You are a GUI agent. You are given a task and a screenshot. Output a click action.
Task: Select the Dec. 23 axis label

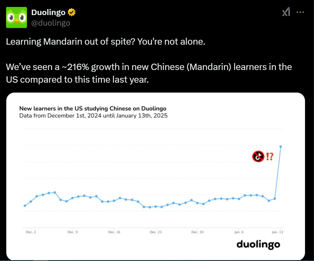point(156,232)
